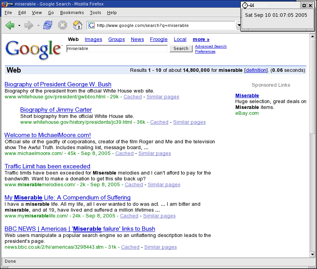This screenshot has height=269, width=317.
Task: Open the Bookmarks menu
Action: (72, 12)
